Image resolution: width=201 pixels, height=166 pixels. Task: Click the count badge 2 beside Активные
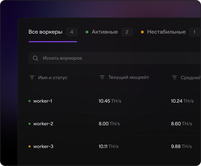[127, 32]
